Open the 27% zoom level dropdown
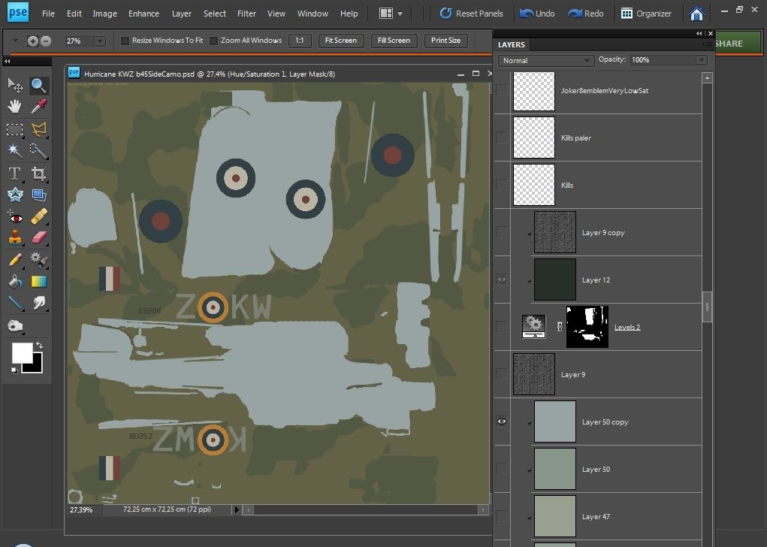Screen dimensions: 767x547 click(x=100, y=41)
